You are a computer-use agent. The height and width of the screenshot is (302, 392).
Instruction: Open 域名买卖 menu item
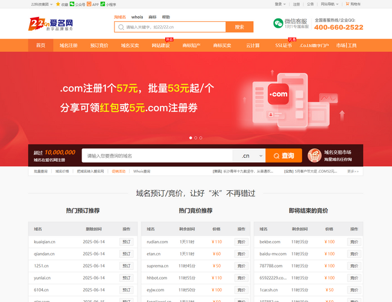coord(130,45)
